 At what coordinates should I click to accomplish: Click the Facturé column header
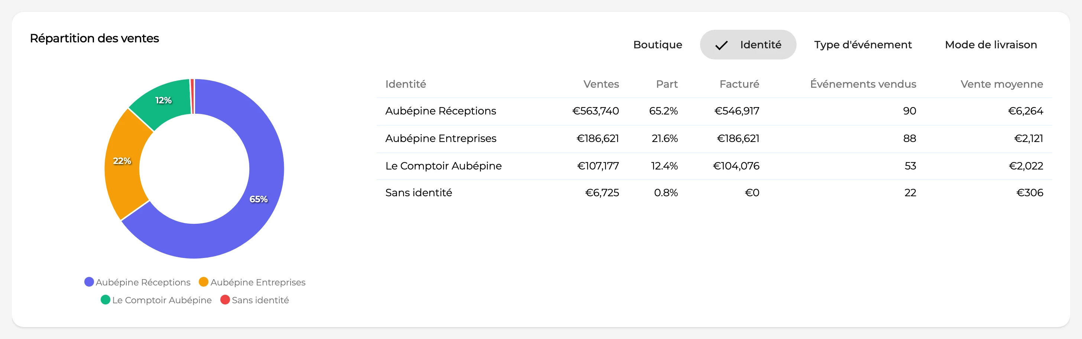(739, 84)
